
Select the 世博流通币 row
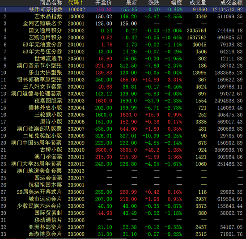point(123,59)
